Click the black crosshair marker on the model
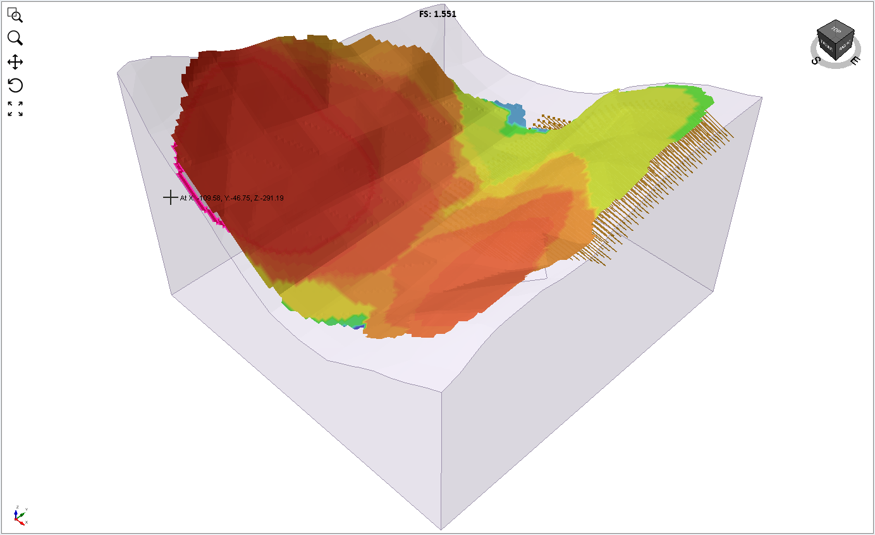Viewport: 875px width, 535px height. (170, 197)
